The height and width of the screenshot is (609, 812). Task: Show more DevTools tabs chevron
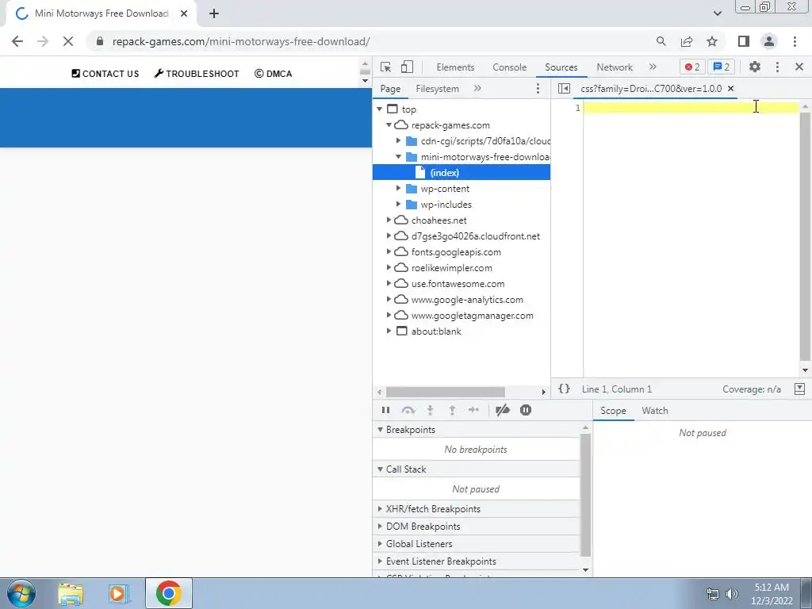pos(653,67)
